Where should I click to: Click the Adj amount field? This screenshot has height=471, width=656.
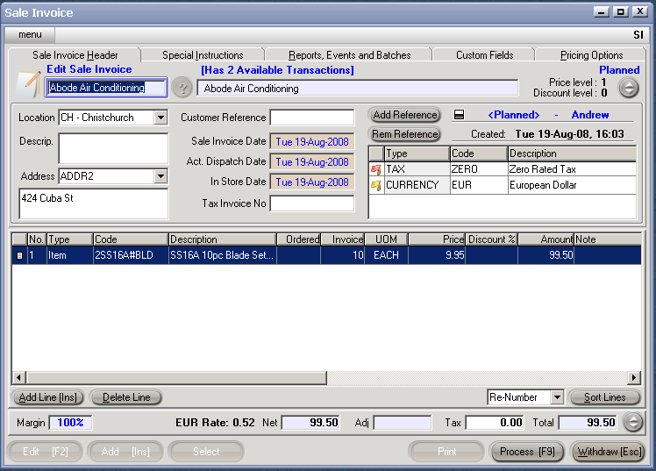pos(402,423)
